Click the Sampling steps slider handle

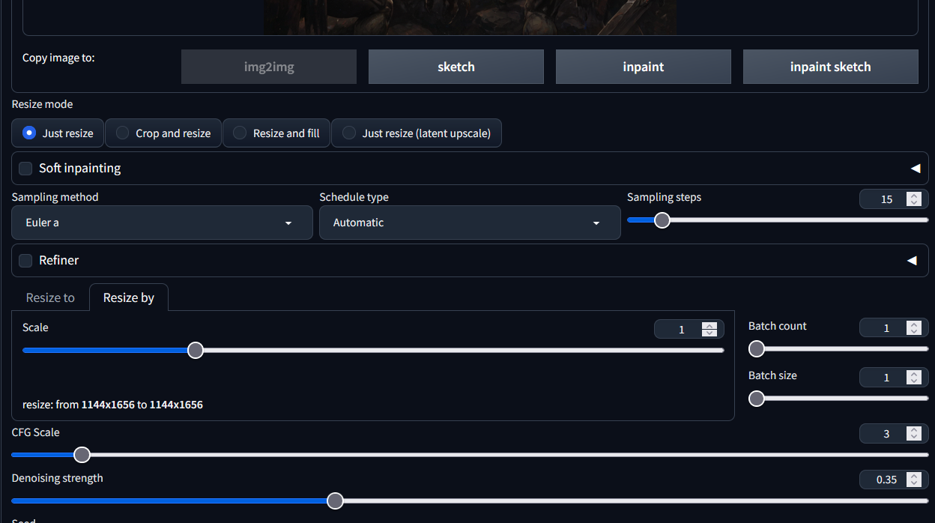click(662, 220)
